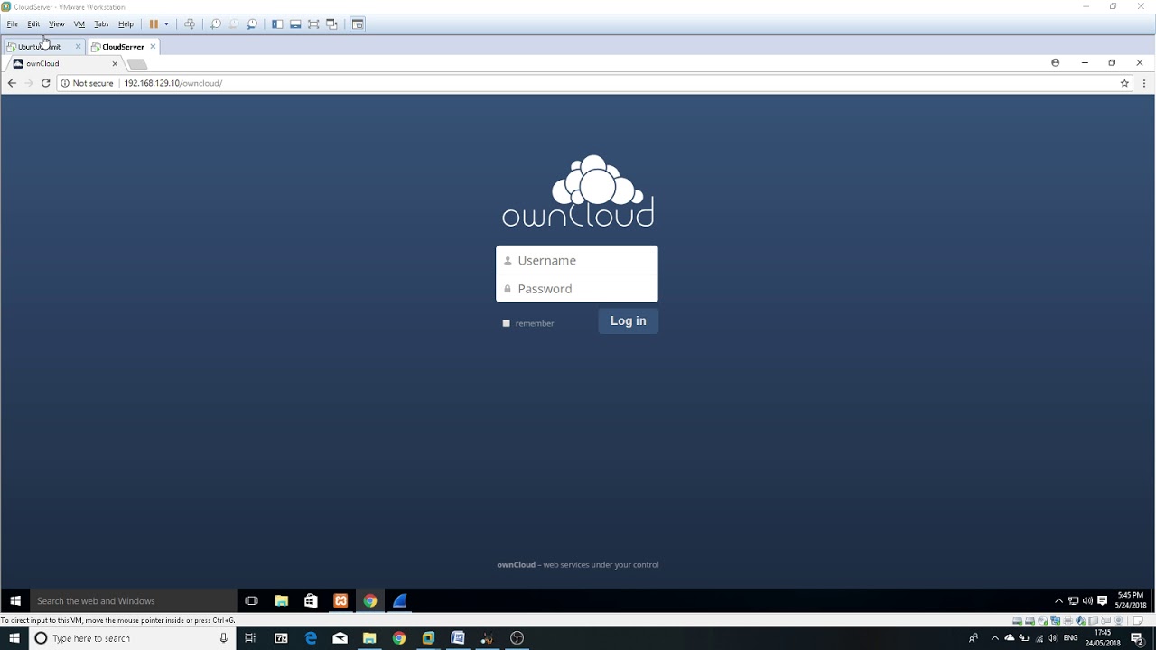Open 7-Zip from host taskbar

tap(281, 638)
